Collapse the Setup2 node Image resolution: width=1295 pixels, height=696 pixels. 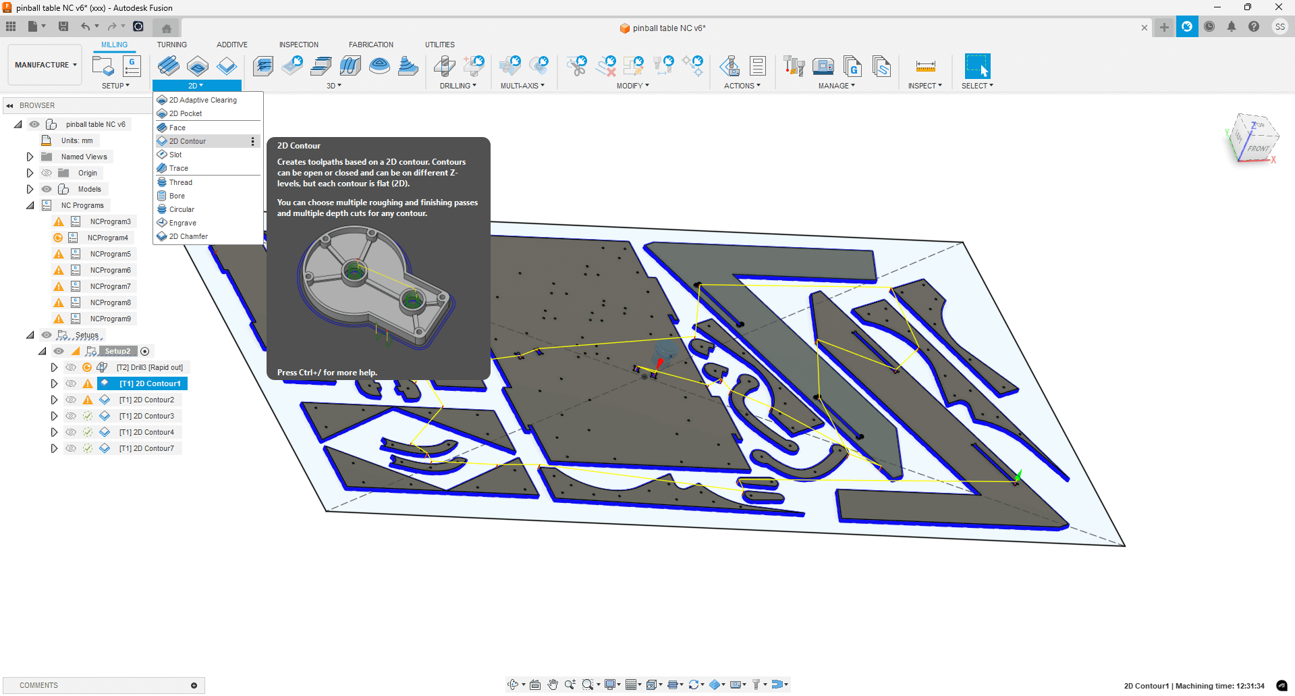[x=42, y=351]
